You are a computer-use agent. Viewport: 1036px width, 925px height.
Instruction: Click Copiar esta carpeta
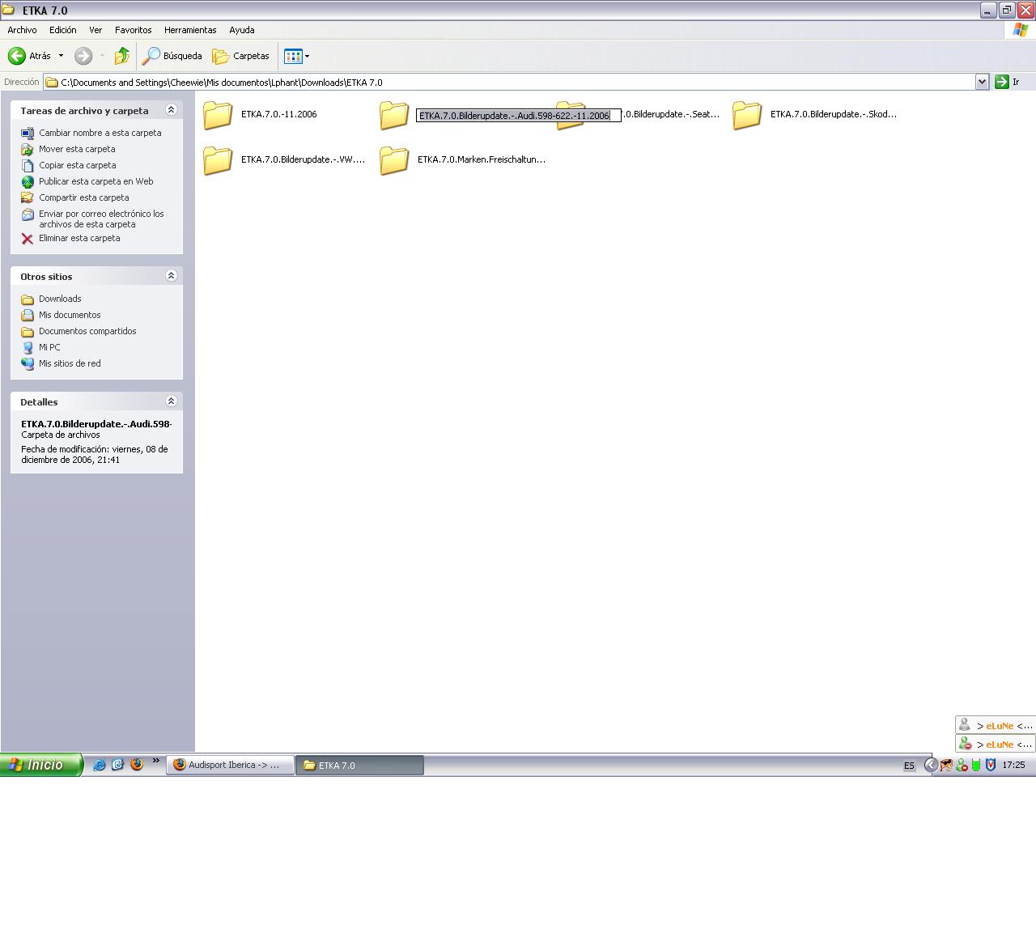(77, 165)
